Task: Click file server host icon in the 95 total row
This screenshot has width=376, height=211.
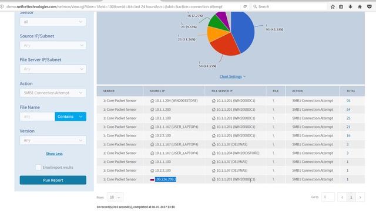Action: pyautogui.click(x=214, y=101)
